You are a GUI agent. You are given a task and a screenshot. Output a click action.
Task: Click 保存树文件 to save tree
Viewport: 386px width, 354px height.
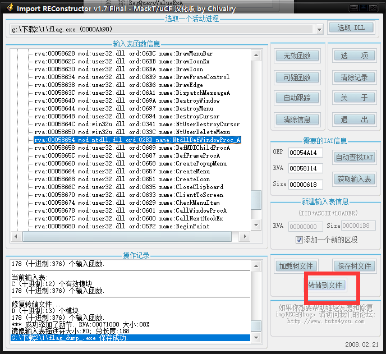[x=354, y=266]
